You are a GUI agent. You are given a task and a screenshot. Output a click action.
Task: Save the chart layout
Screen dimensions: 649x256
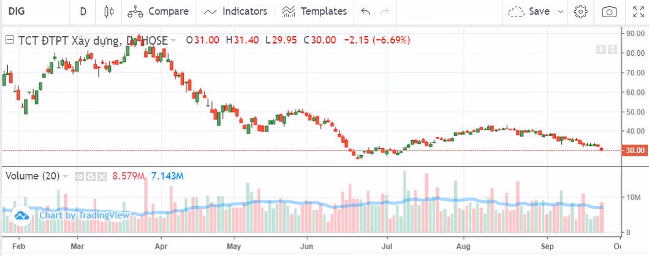(530, 11)
